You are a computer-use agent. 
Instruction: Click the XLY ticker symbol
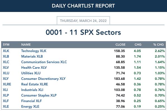pos(6,79)
